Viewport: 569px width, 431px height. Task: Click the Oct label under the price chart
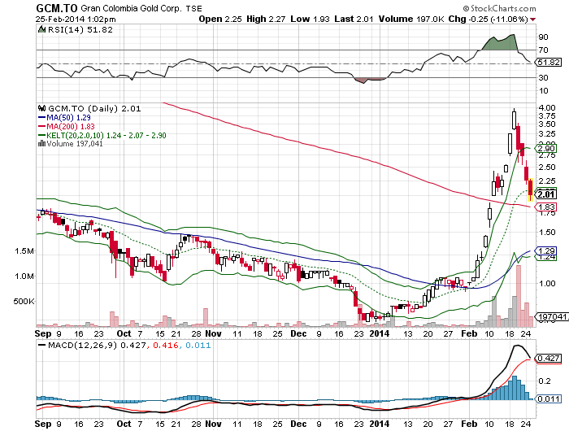point(124,333)
